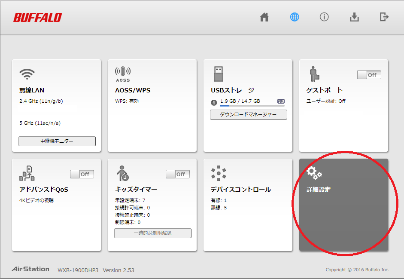Open ダウンロードマネージャー button
Image resolution: width=404 pixels, height=279 pixels.
coord(249,115)
